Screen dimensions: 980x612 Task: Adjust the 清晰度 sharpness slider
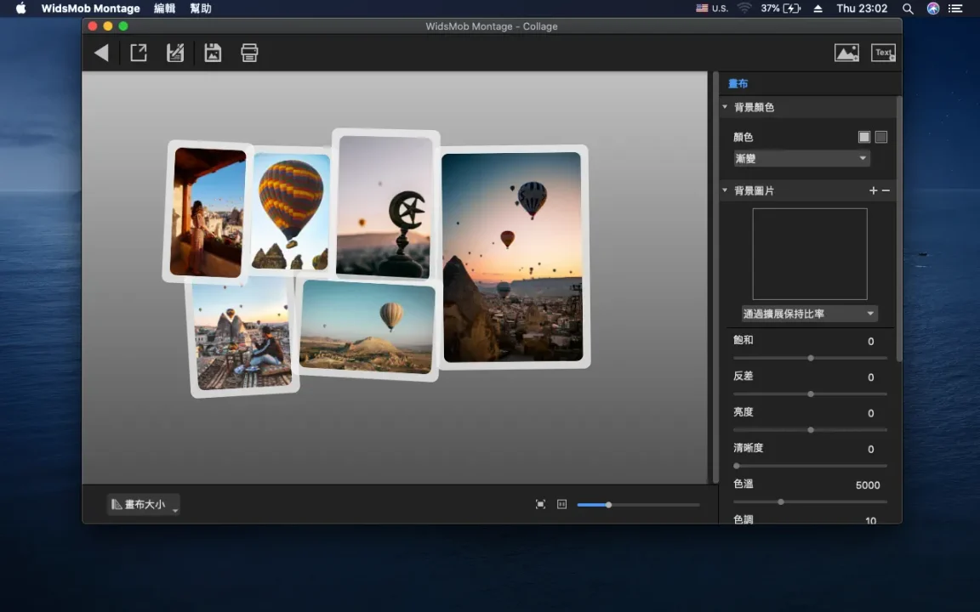pyautogui.click(x=810, y=466)
